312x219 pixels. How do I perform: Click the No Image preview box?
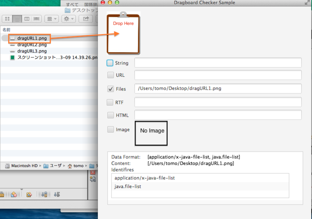tap(151, 133)
